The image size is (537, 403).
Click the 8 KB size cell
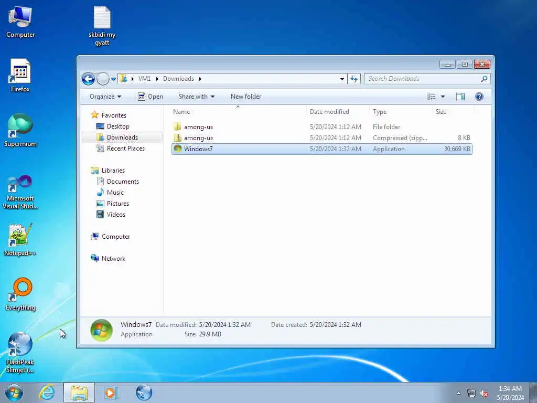464,138
